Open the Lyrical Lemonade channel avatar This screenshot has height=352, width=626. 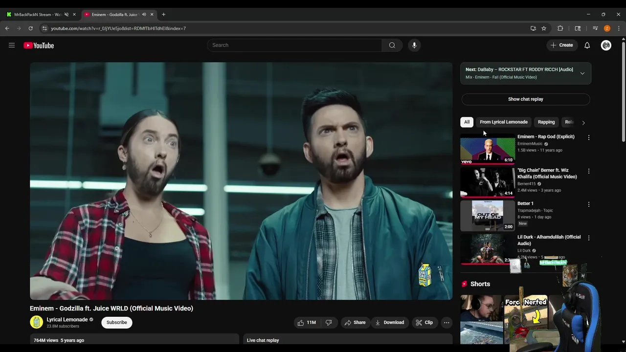pyautogui.click(x=37, y=322)
